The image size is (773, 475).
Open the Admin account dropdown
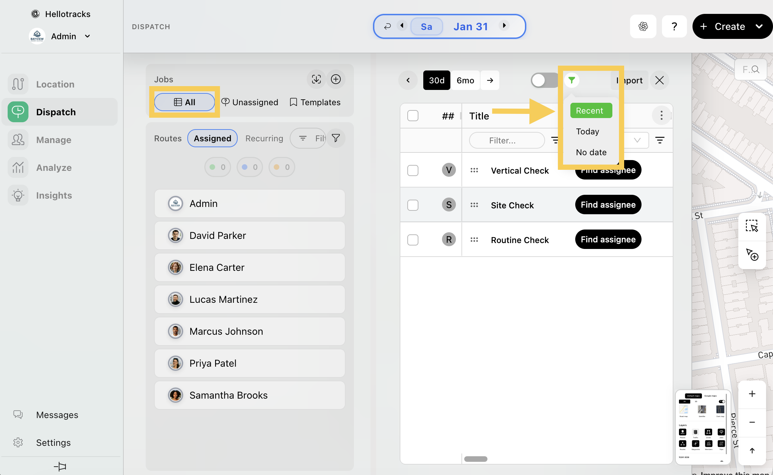(87, 36)
